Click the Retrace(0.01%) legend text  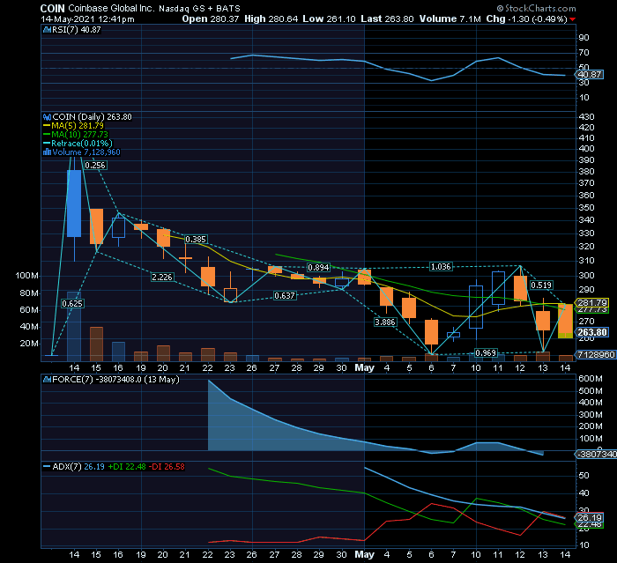coord(81,144)
